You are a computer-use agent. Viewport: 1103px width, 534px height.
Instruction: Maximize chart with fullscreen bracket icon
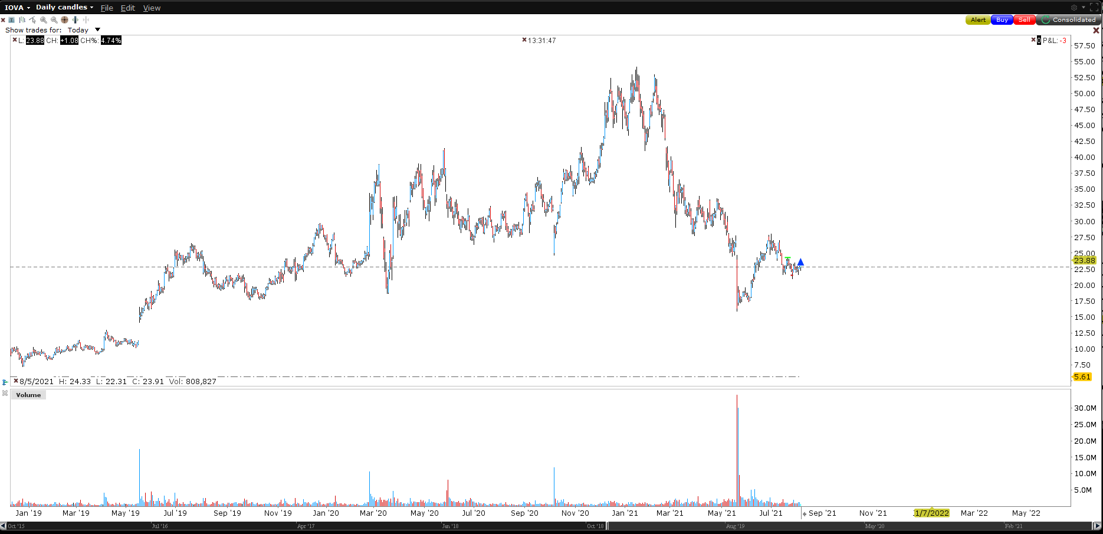(x=1094, y=8)
